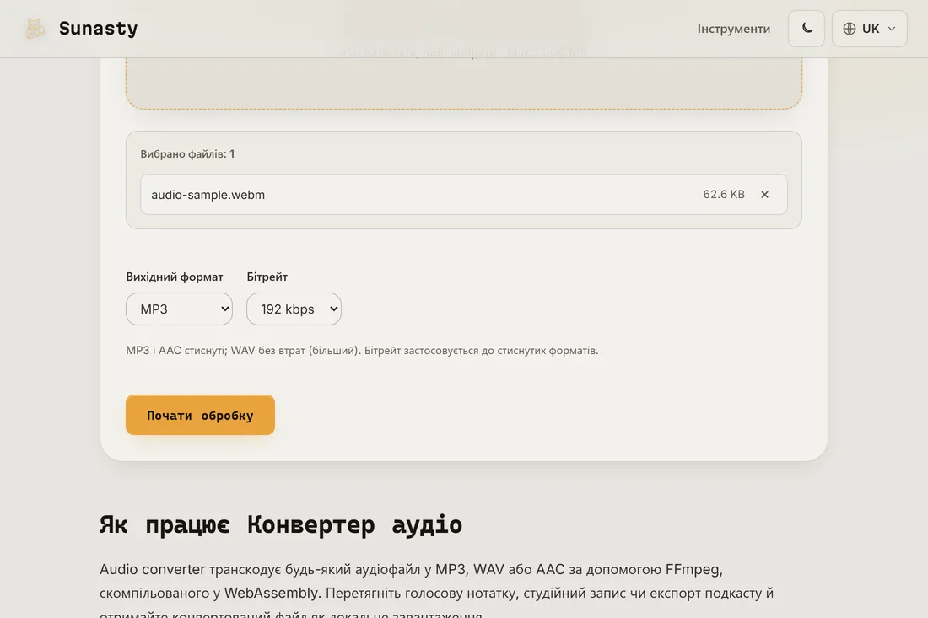Start processing with Почати обробку button

pos(200,415)
